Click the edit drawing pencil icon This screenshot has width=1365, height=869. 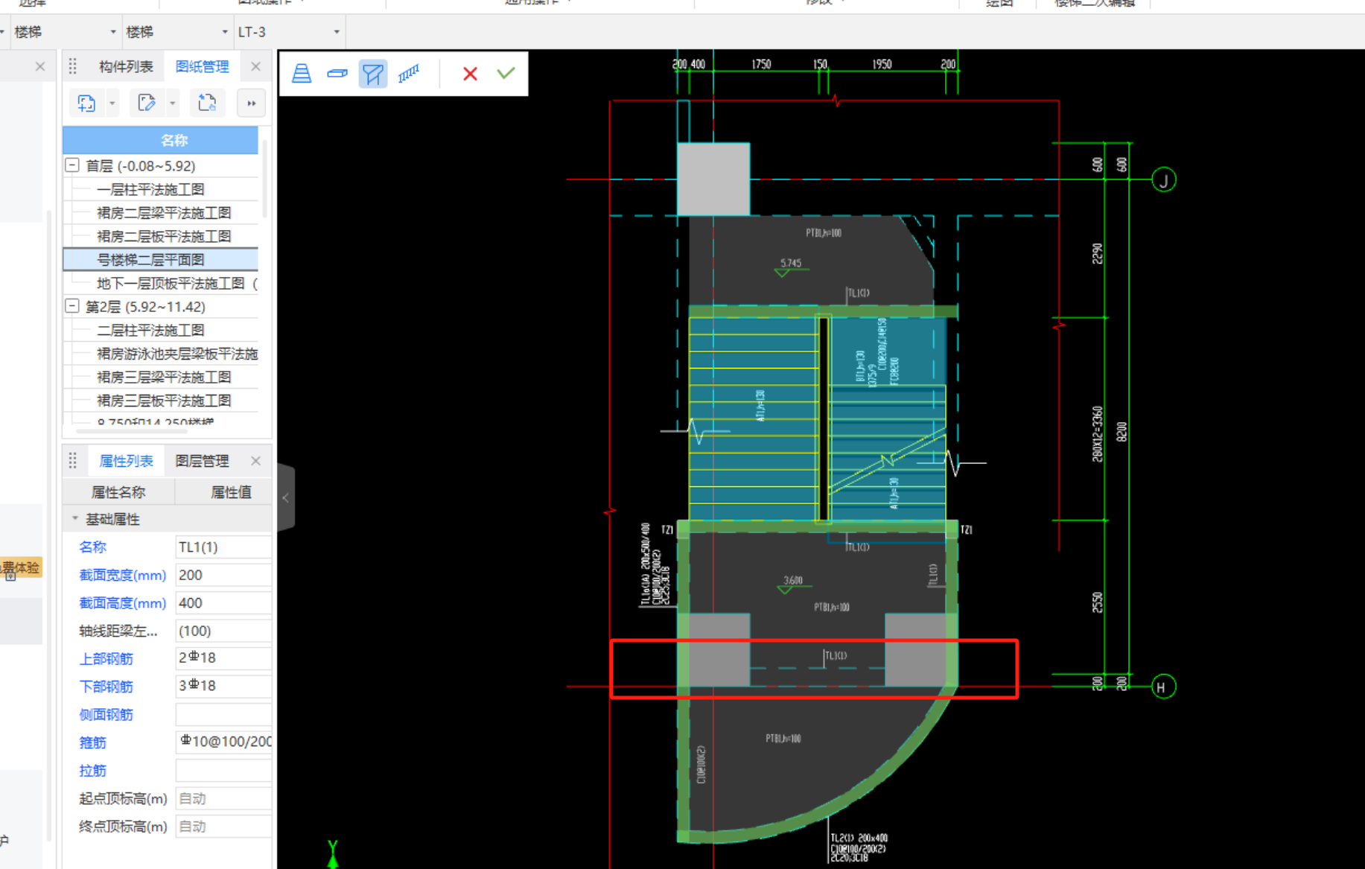[147, 103]
